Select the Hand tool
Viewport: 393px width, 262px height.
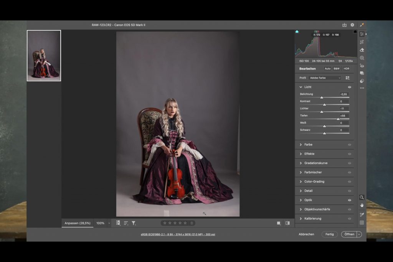[x=362, y=205]
